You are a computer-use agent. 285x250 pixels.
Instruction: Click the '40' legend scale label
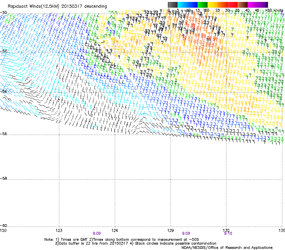click(x=247, y=10)
